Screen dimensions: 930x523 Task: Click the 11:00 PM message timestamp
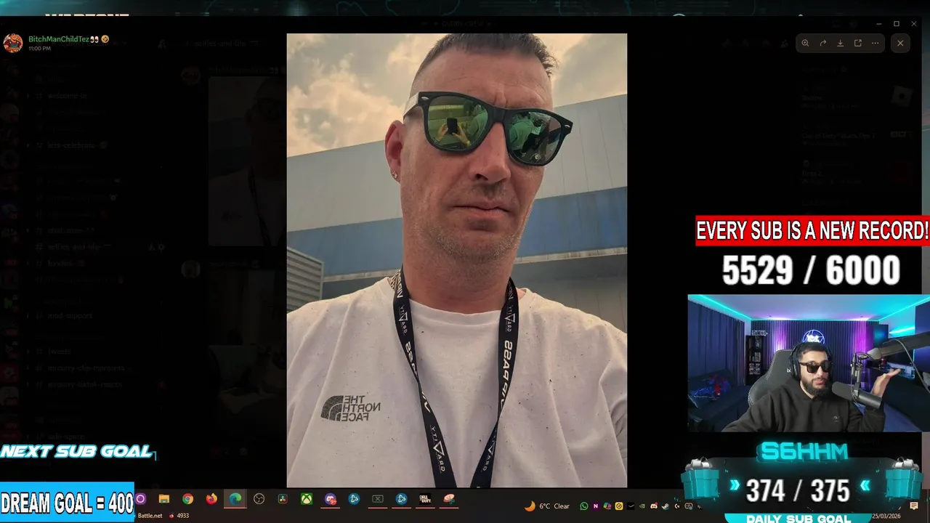pyautogui.click(x=39, y=48)
